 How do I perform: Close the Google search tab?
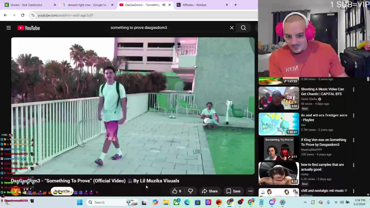coord(112,5)
